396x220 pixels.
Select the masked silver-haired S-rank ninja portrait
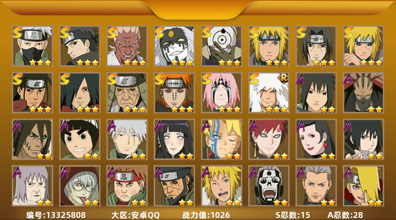32,46
